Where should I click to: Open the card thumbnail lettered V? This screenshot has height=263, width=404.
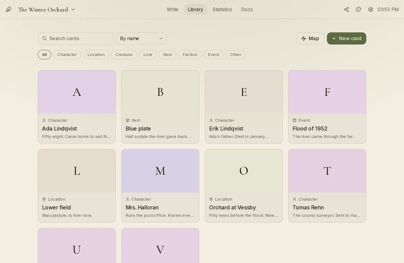(x=160, y=245)
